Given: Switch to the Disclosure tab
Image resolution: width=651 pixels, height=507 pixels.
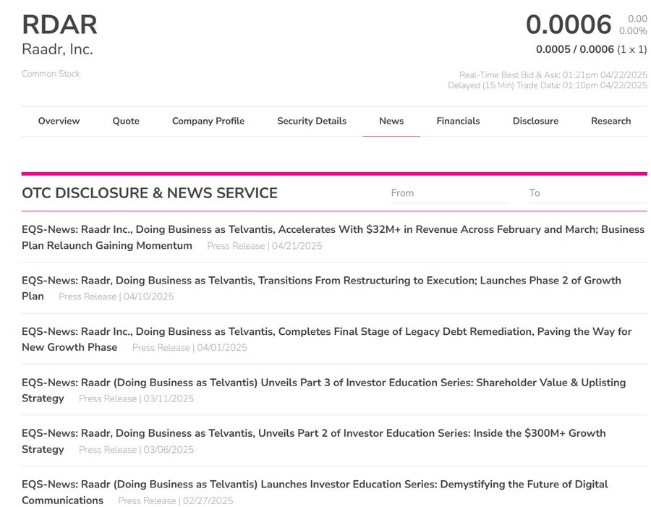Looking at the screenshot, I should pyautogui.click(x=535, y=121).
